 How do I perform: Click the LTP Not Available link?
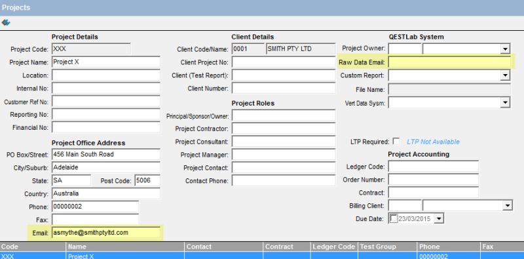(433, 142)
